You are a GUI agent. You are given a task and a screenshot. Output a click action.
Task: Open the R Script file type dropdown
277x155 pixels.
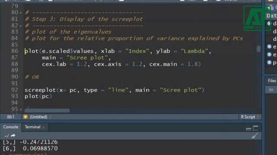click(250, 117)
